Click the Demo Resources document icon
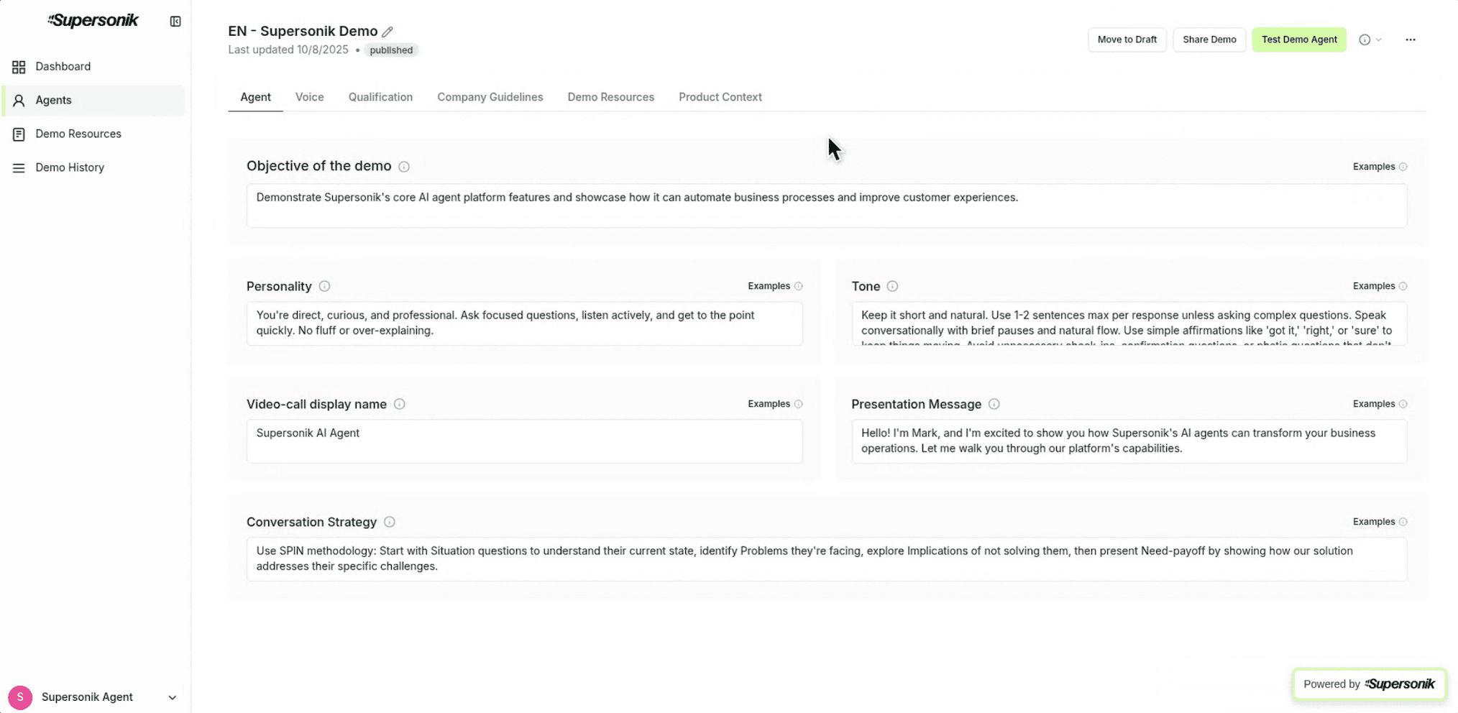 pyautogui.click(x=19, y=134)
